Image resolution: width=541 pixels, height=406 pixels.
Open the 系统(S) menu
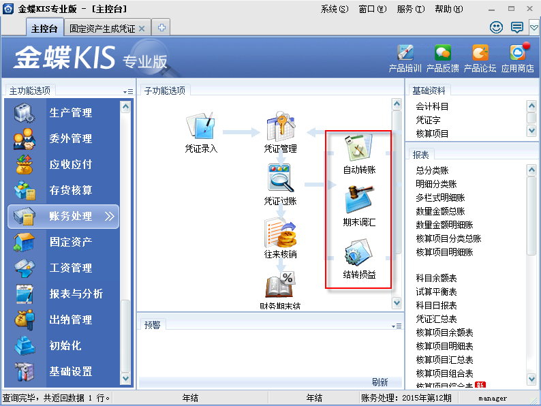(x=334, y=10)
